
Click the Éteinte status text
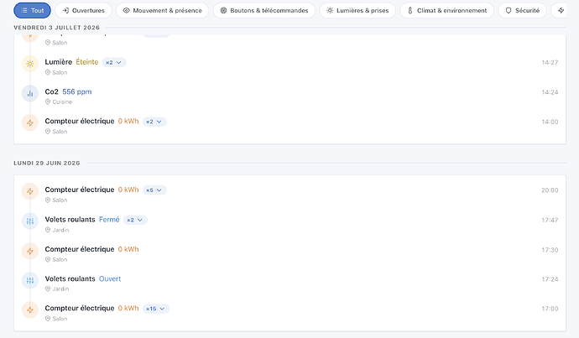pos(87,62)
